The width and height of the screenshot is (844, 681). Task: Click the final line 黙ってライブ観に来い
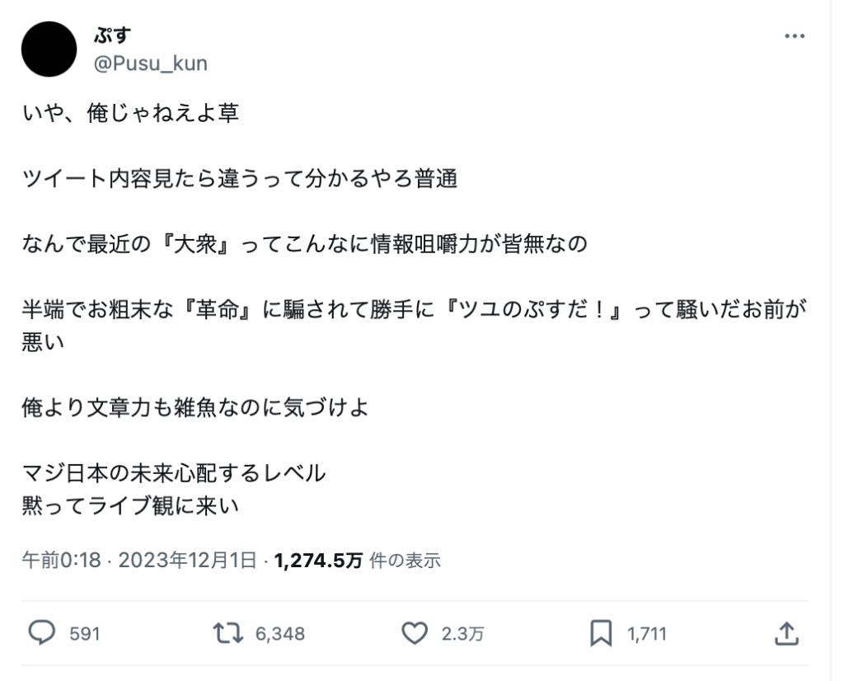pyautogui.click(x=130, y=505)
